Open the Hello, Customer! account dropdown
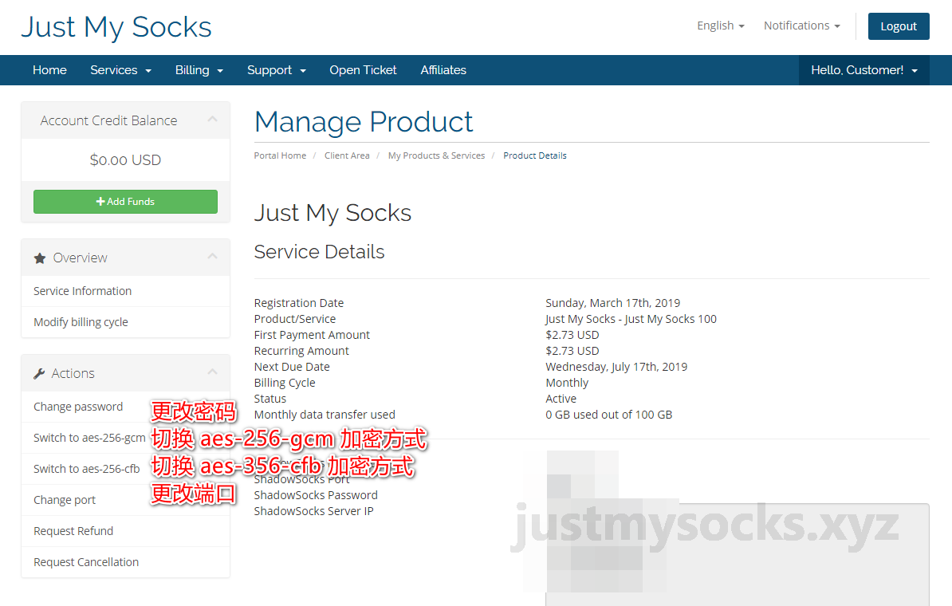952x606 pixels. tap(864, 70)
